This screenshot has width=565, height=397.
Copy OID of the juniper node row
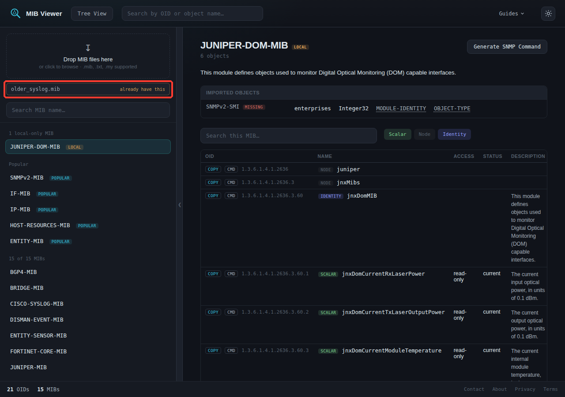click(x=213, y=169)
